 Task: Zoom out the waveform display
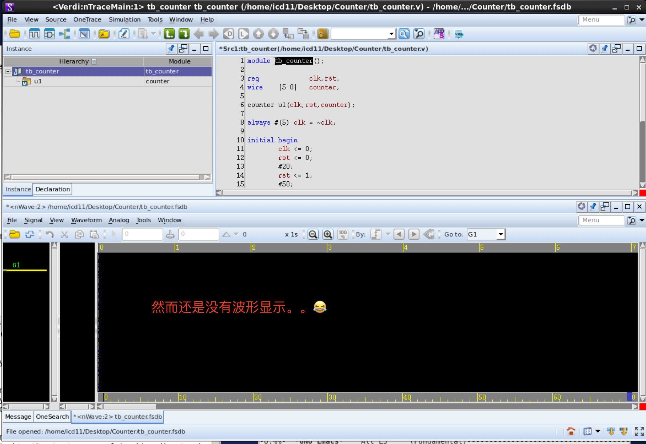(313, 234)
